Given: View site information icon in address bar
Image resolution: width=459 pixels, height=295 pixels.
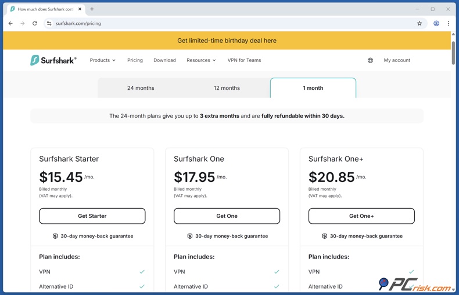Looking at the screenshot, I should (x=49, y=24).
